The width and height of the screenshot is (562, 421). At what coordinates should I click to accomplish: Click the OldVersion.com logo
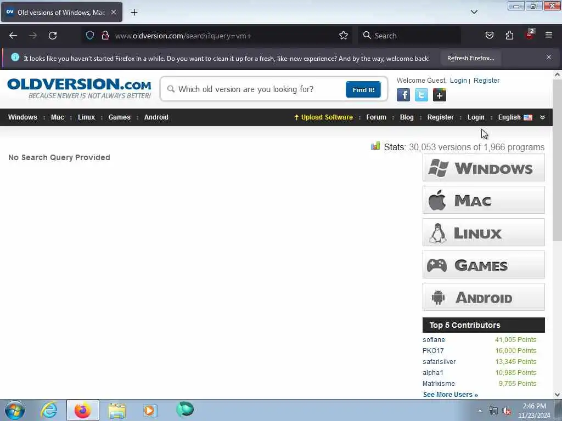[x=79, y=88]
